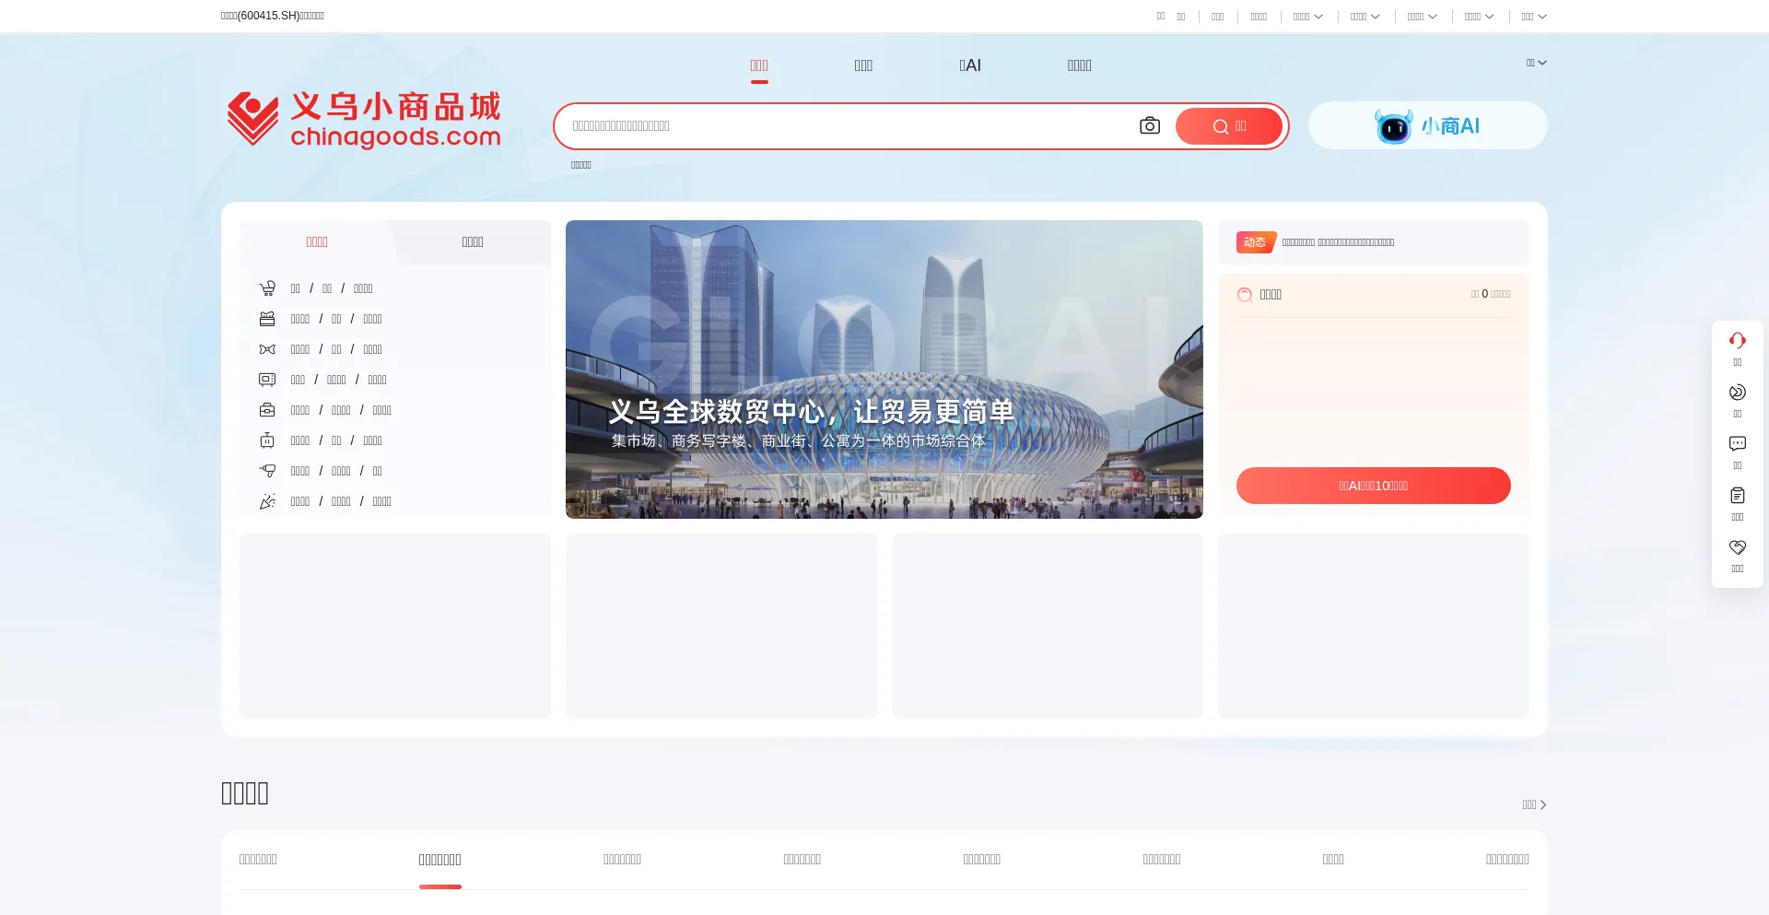The image size is (1769, 915).
Task: Click the 600415.SH stock code link
Action: point(272,16)
